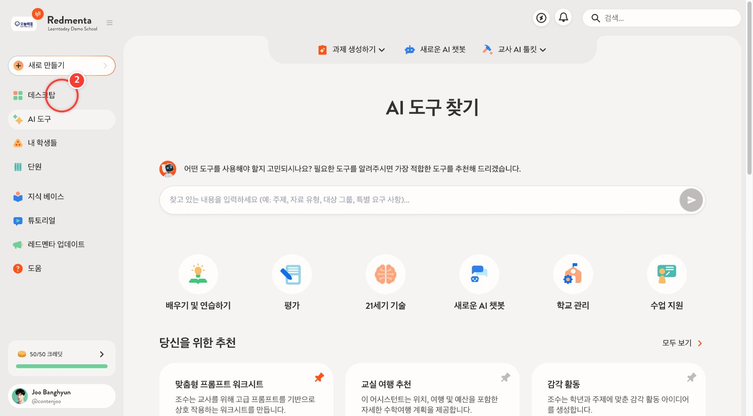Open the 학교 관리 category icon
The image size is (753, 416).
573,274
